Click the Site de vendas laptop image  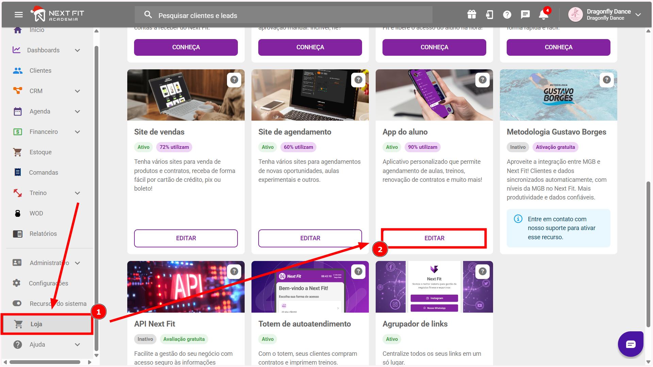point(186,95)
